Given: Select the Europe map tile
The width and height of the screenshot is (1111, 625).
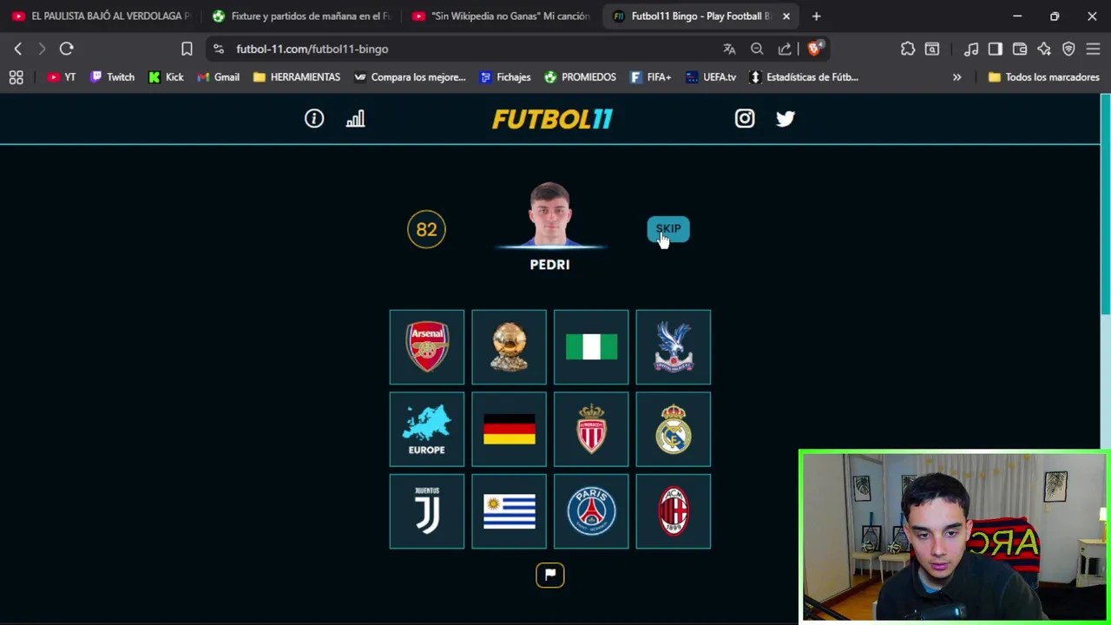Looking at the screenshot, I should [427, 430].
